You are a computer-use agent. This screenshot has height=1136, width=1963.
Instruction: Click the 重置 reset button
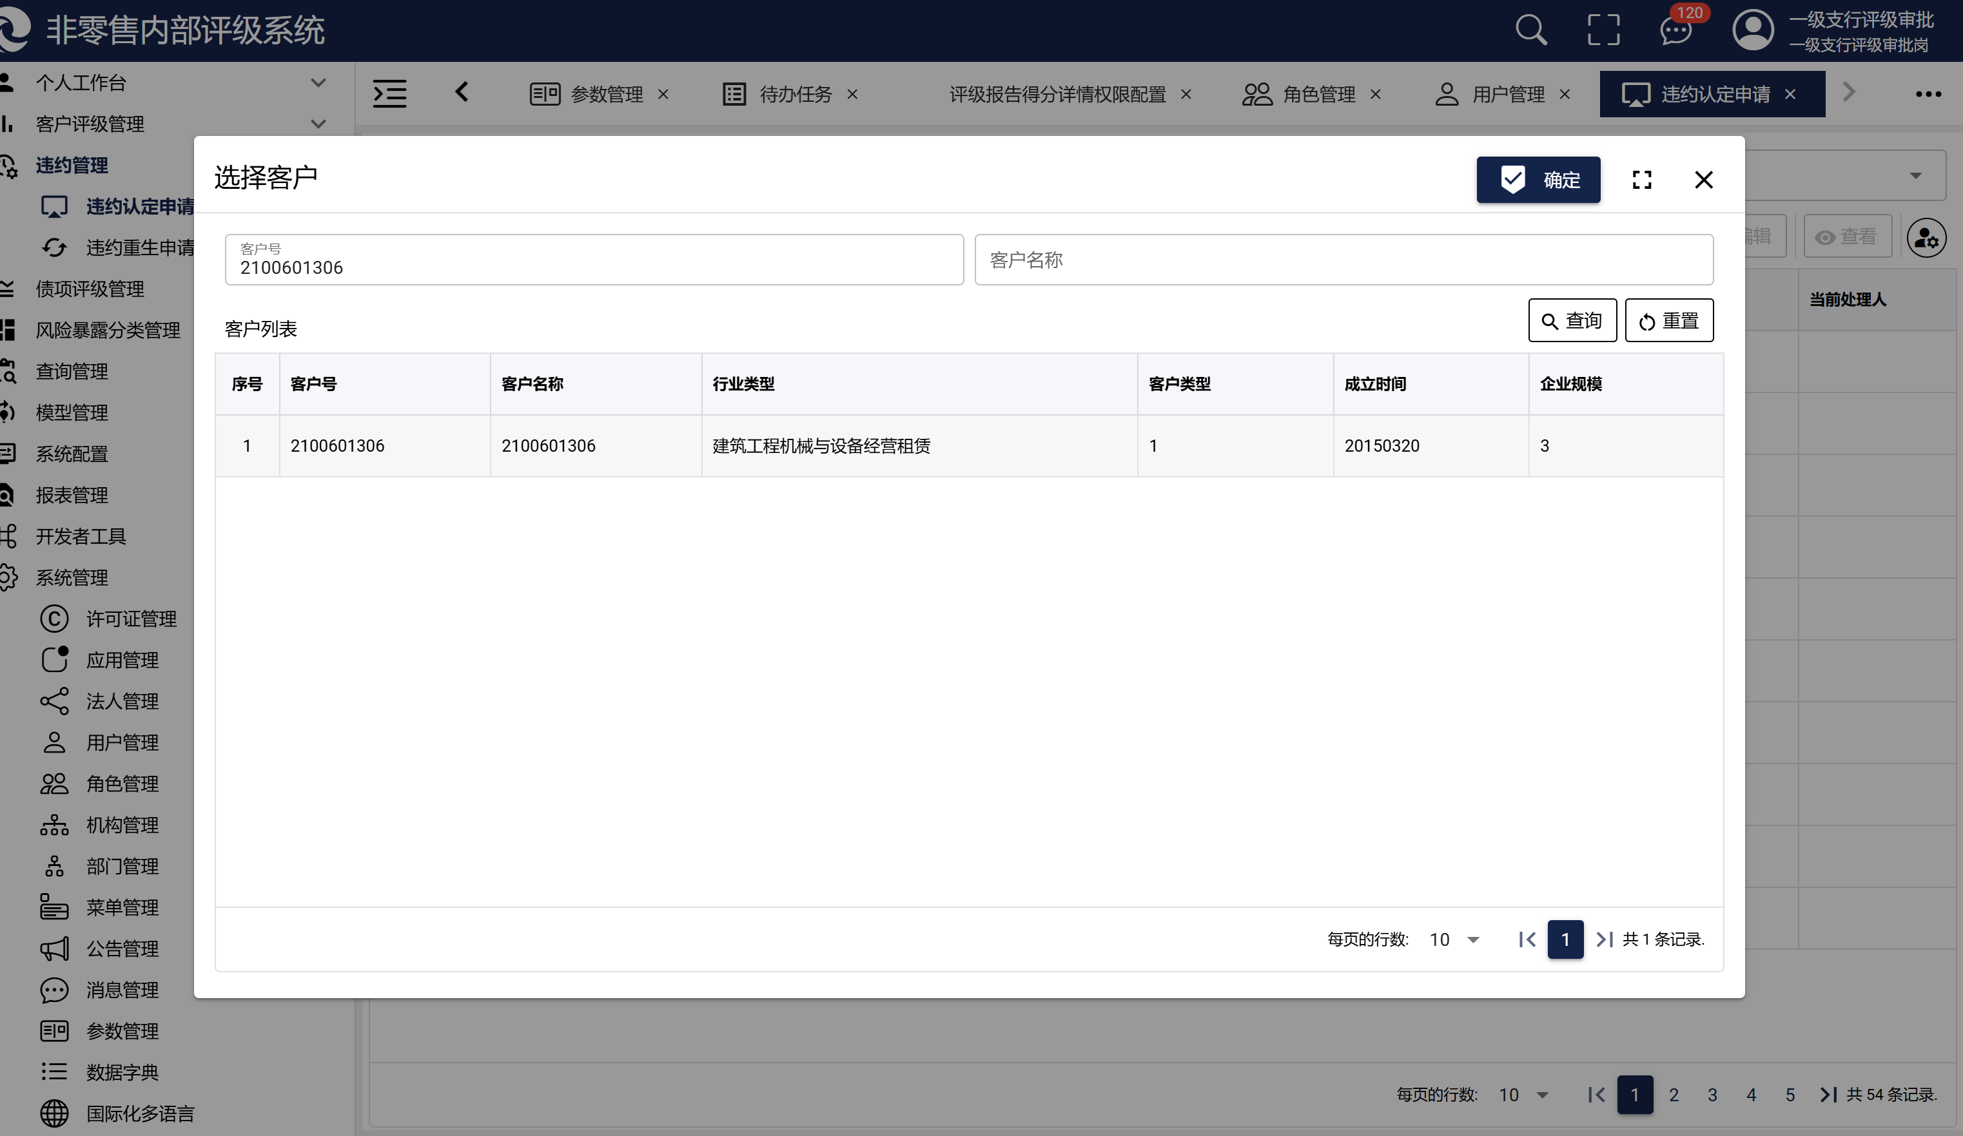1668,321
